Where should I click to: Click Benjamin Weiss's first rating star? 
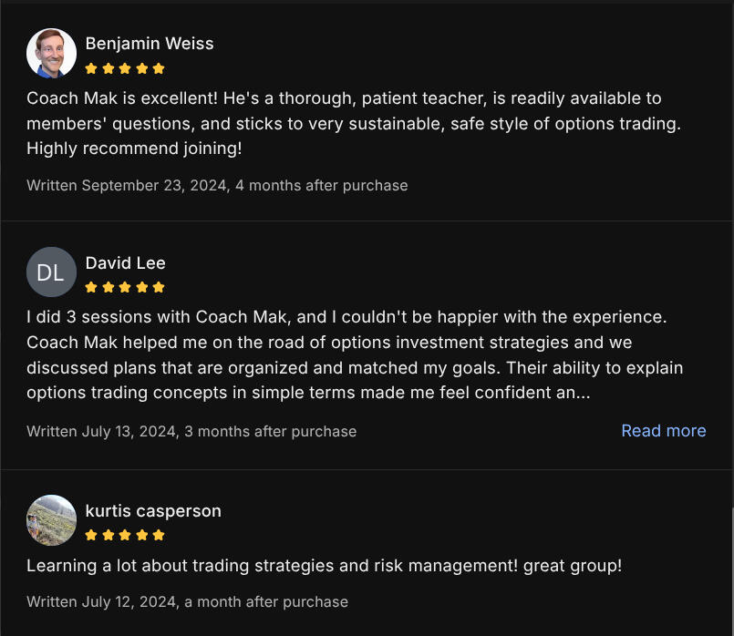(x=91, y=68)
